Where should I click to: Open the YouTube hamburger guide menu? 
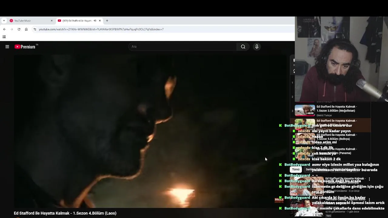(7, 47)
